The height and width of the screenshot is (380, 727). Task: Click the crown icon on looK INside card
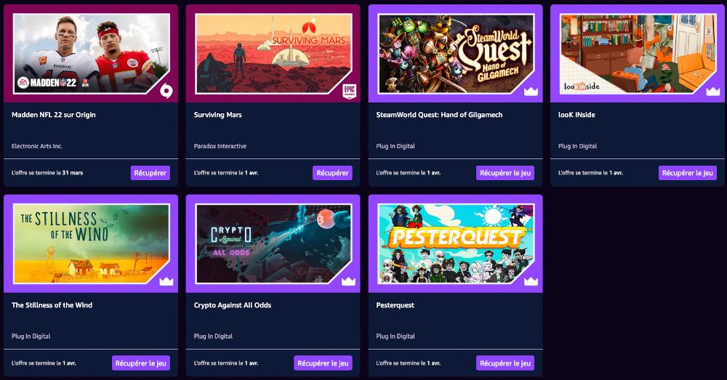[x=713, y=92]
